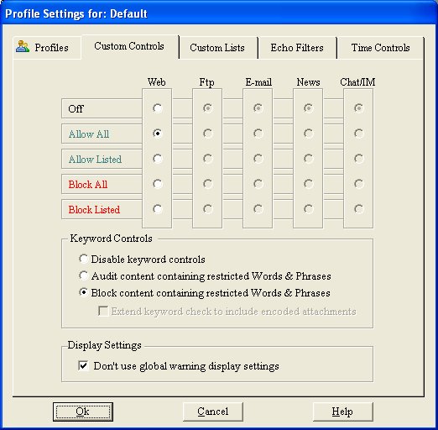Select Allow Listed radio for News
Screen dimensions: 438x430
click(x=308, y=159)
